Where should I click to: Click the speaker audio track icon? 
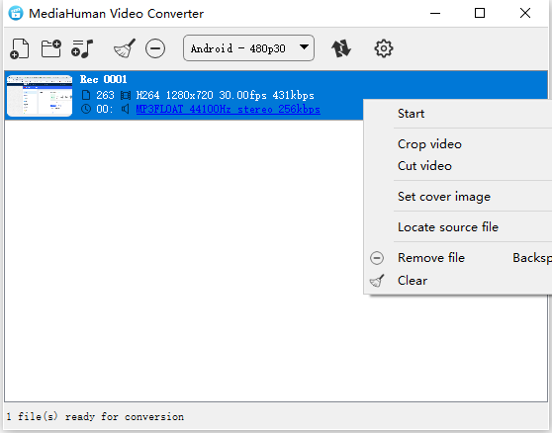tap(125, 109)
